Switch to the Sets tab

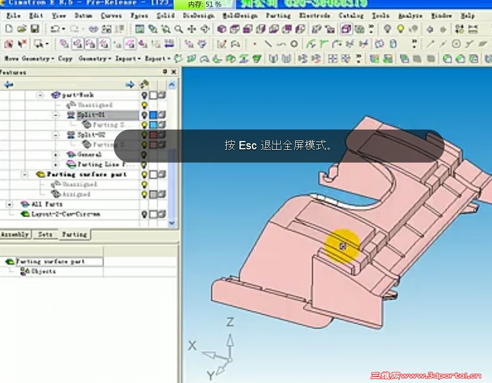45,234
